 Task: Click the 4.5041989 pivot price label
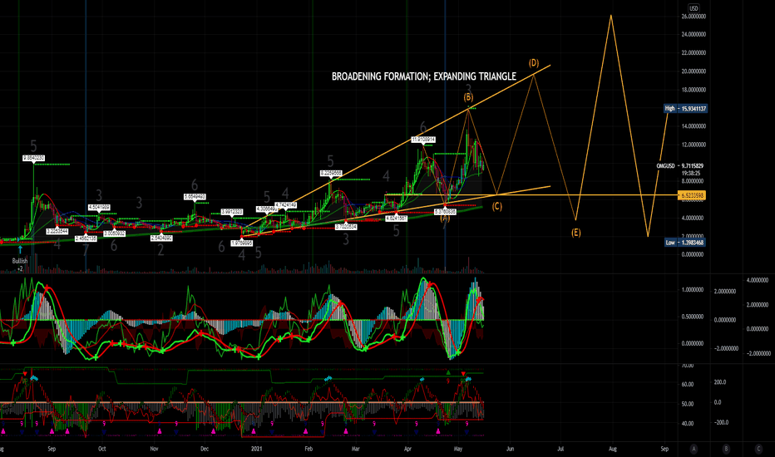point(99,207)
